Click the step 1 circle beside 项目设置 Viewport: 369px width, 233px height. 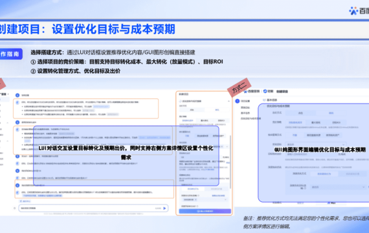pos(237,101)
